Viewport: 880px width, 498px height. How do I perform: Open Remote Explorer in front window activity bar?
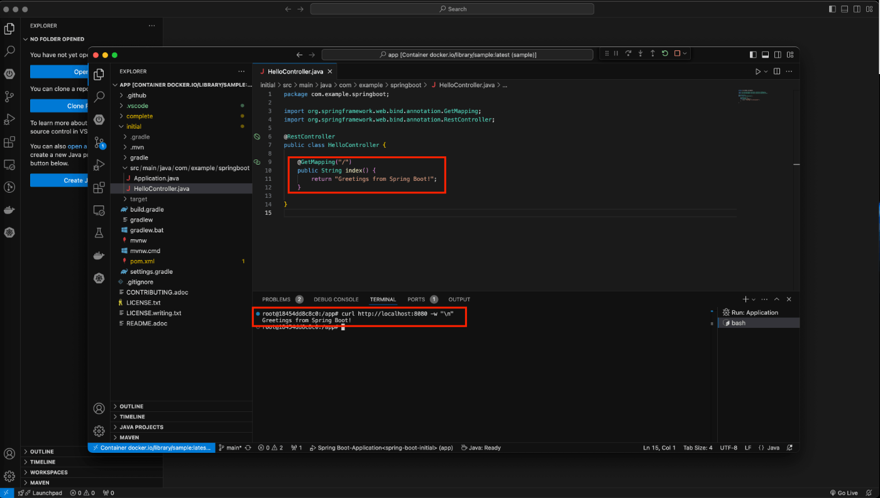pos(99,210)
